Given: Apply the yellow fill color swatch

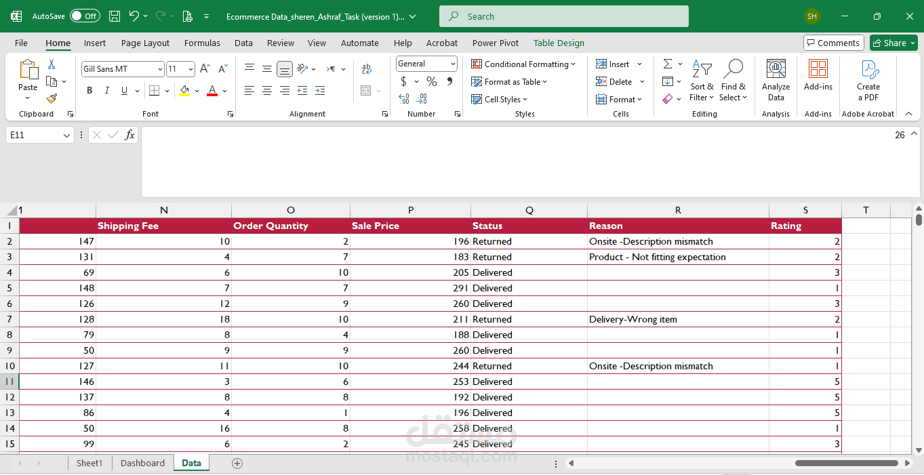Looking at the screenshot, I should [x=184, y=91].
